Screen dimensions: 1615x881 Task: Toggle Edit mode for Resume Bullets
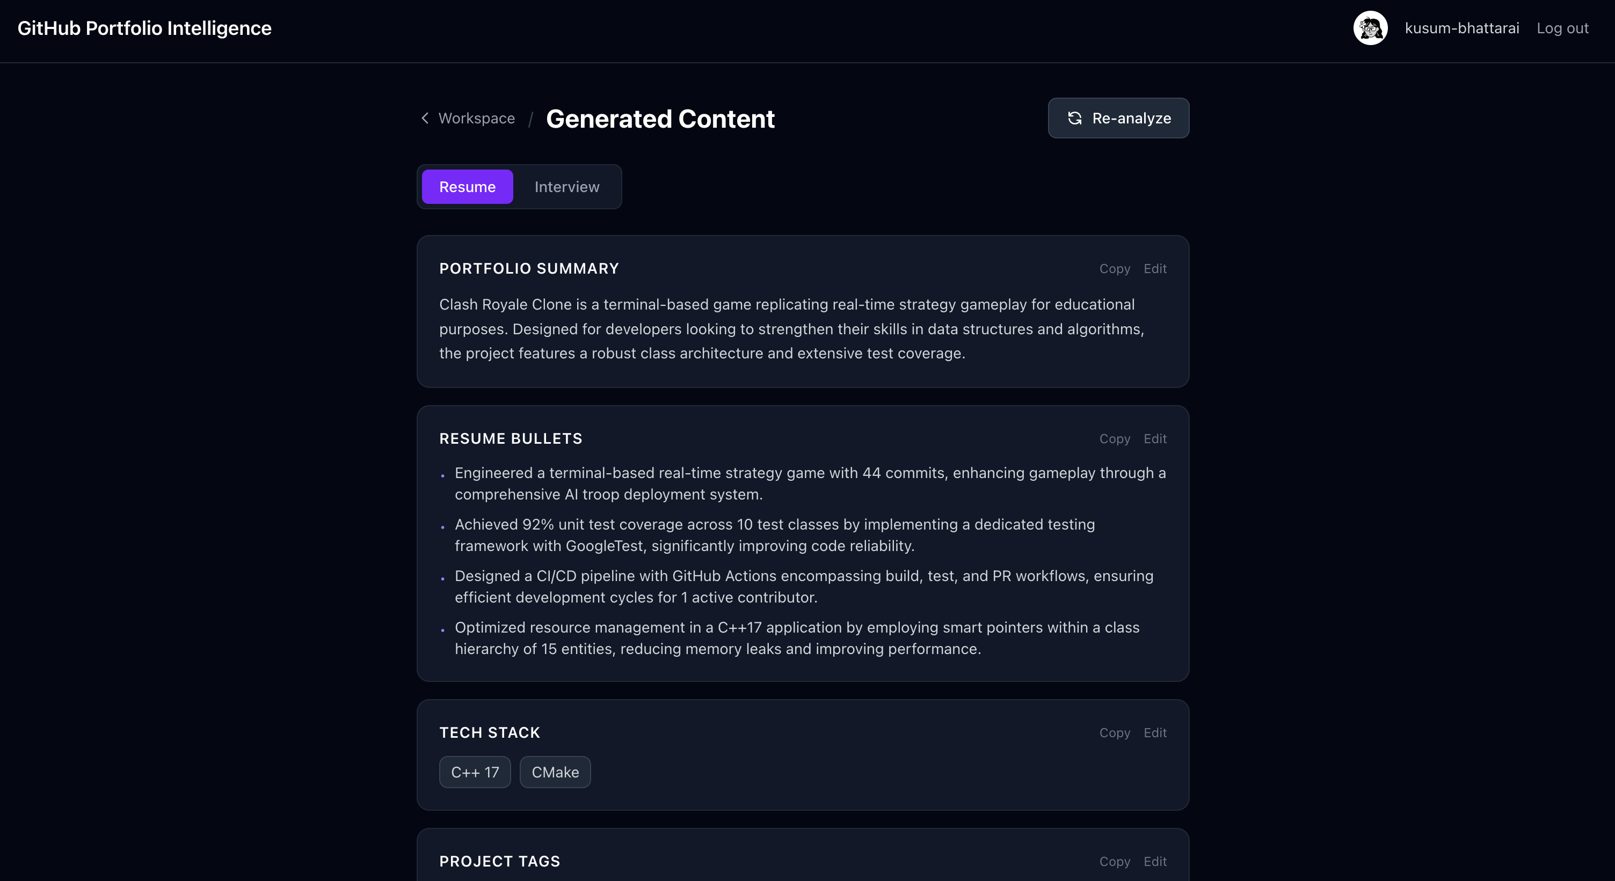(x=1155, y=438)
